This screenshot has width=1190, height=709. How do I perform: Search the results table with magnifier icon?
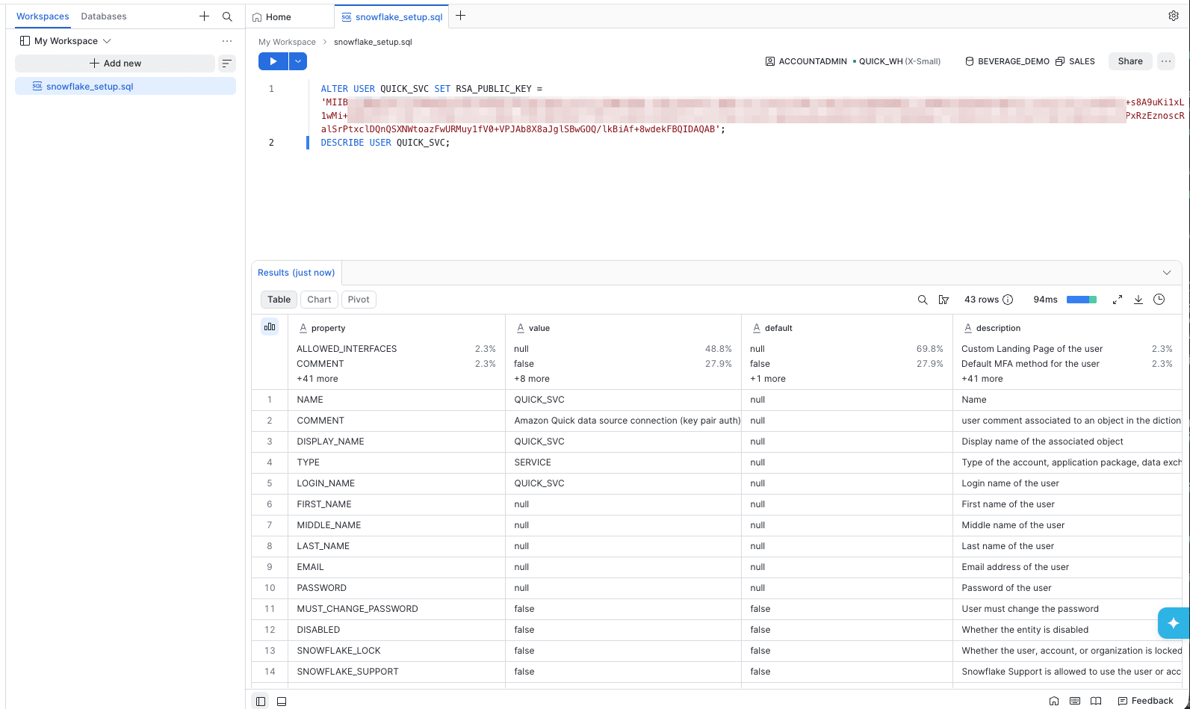tap(923, 300)
